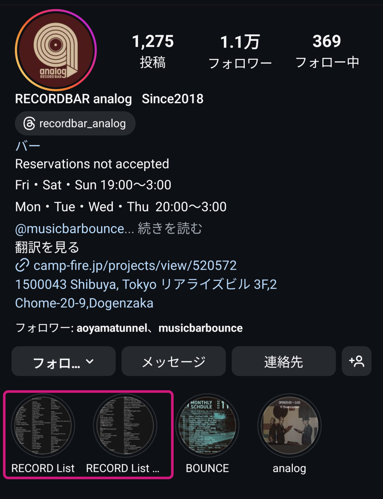The height and width of the screenshot is (499, 383).
Task: Tap 翻訳を見る to translate bio
Action: pyautogui.click(x=47, y=247)
